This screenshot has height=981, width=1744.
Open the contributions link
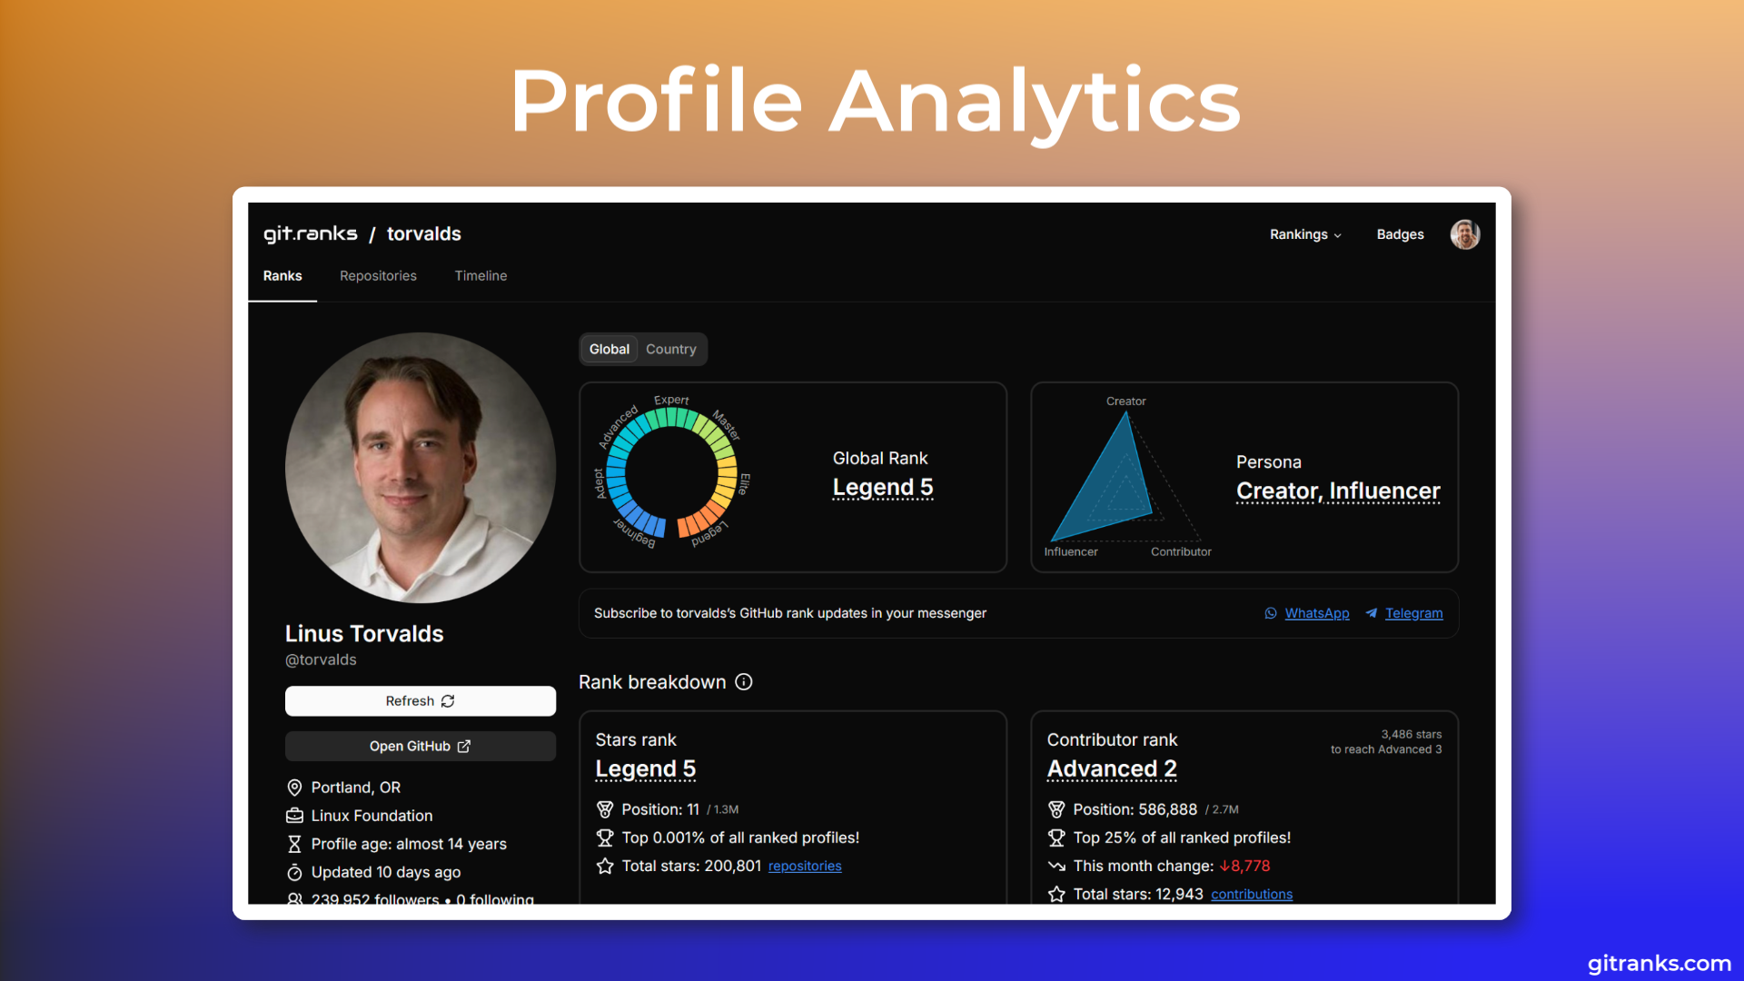click(x=1251, y=895)
